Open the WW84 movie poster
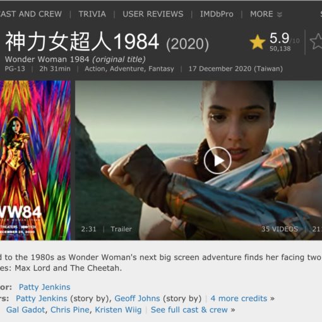The image size is (322, 322). coord(35,160)
